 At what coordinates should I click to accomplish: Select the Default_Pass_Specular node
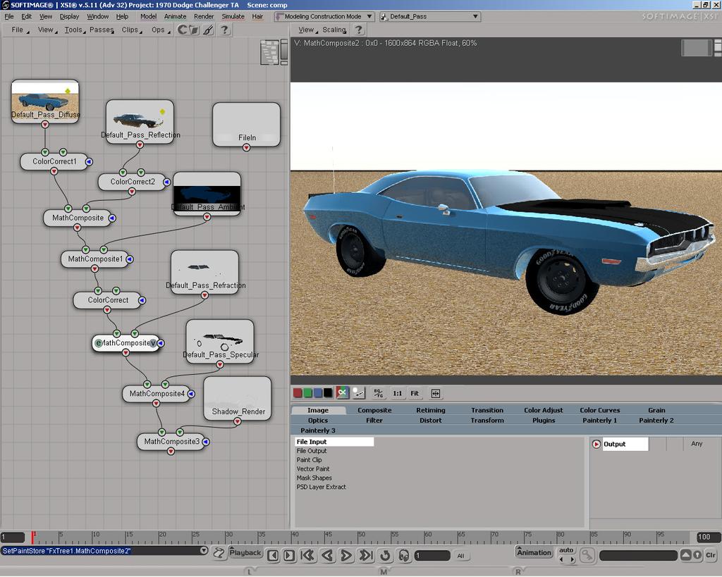click(220, 342)
